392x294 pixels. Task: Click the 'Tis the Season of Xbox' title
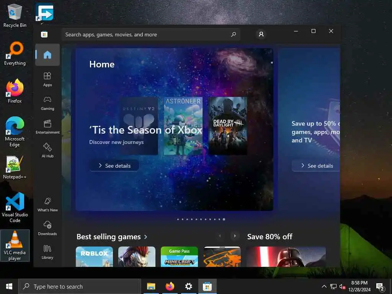146,130
